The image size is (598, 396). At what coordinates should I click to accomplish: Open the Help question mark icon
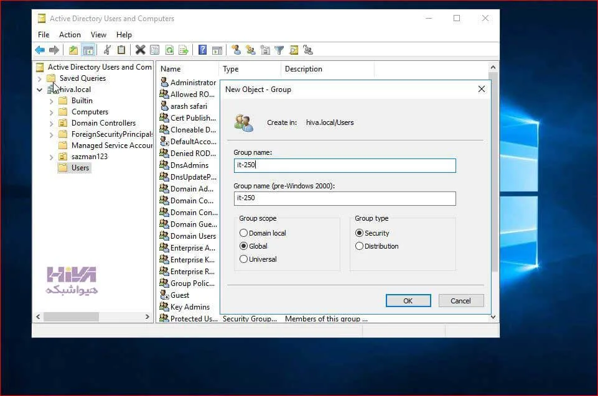[x=202, y=50]
